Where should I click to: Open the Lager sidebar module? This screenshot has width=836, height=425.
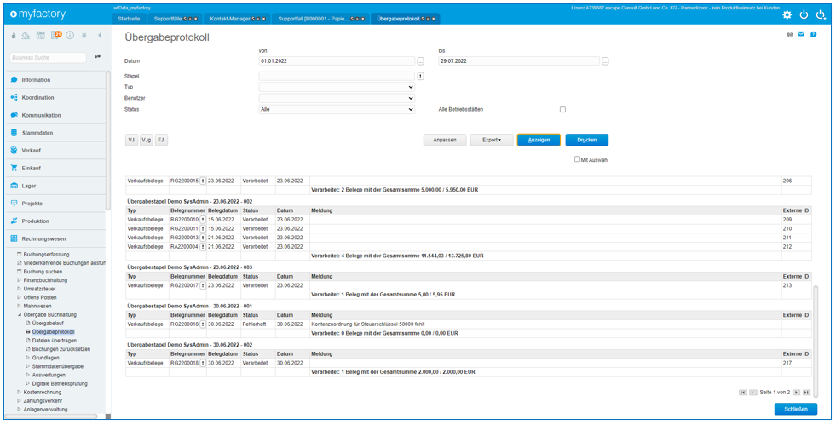tap(55, 186)
